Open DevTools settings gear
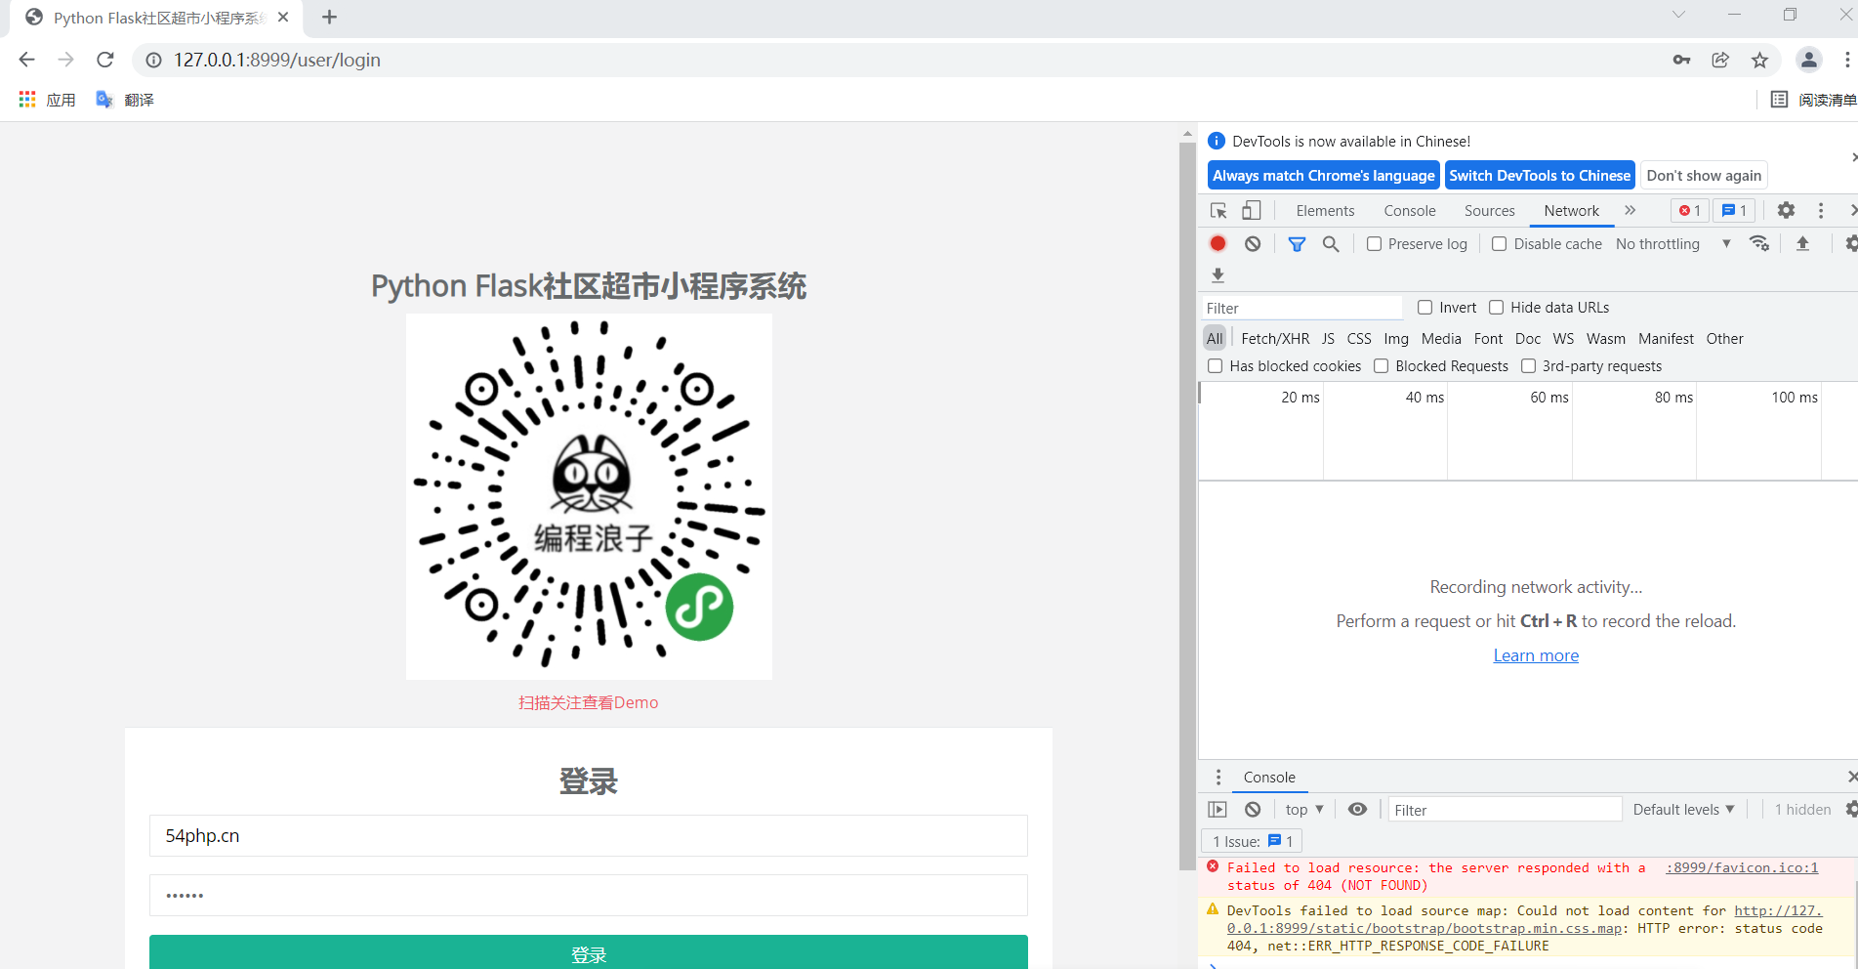1858x969 pixels. point(1786,210)
